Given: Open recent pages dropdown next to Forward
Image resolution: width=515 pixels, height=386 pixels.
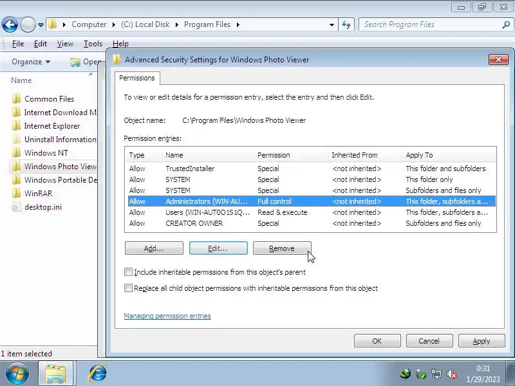Looking at the screenshot, I should click(41, 24).
